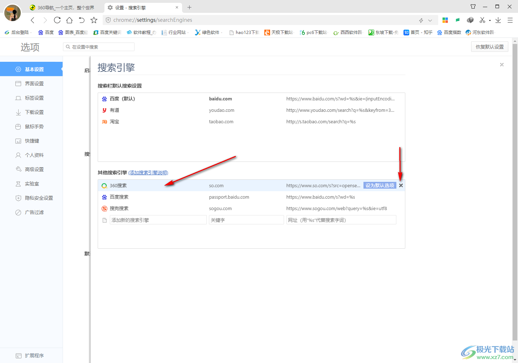
Task: Open a new tab with plus button
Action: pos(189,7)
